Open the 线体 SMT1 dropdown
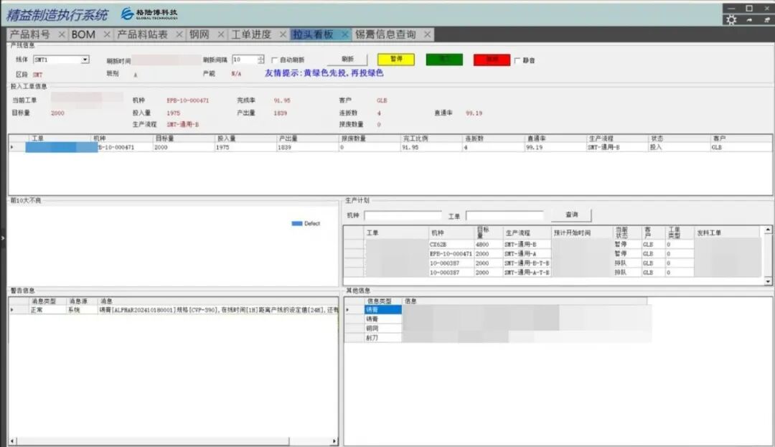 click(x=85, y=60)
